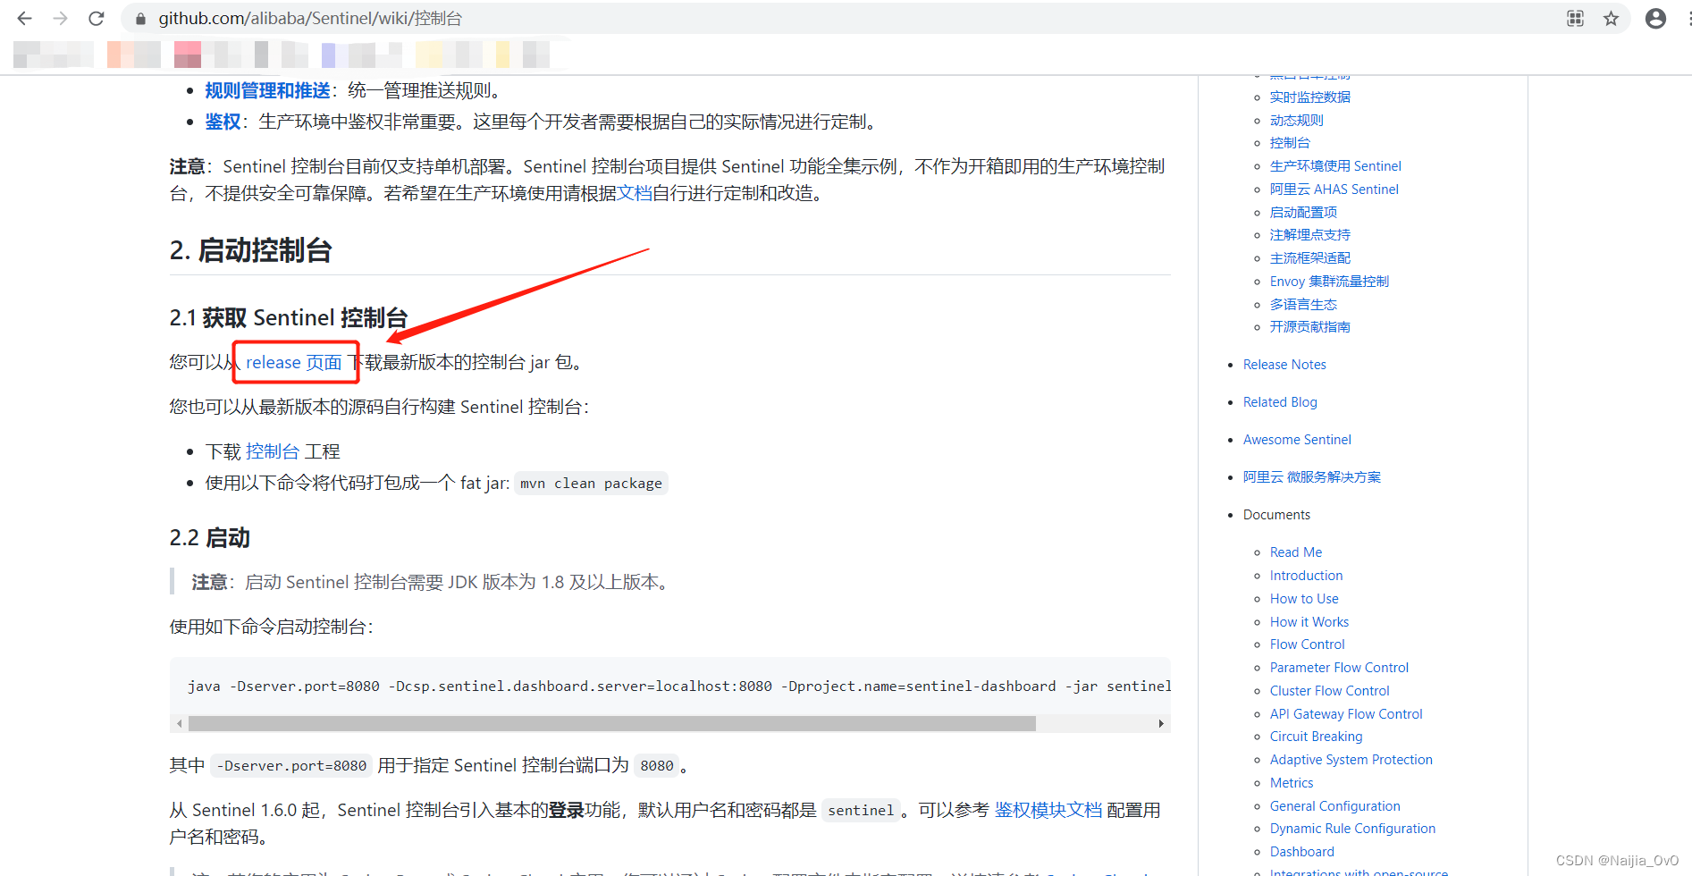Click the java -Dserver.port command line

[678, 686]
